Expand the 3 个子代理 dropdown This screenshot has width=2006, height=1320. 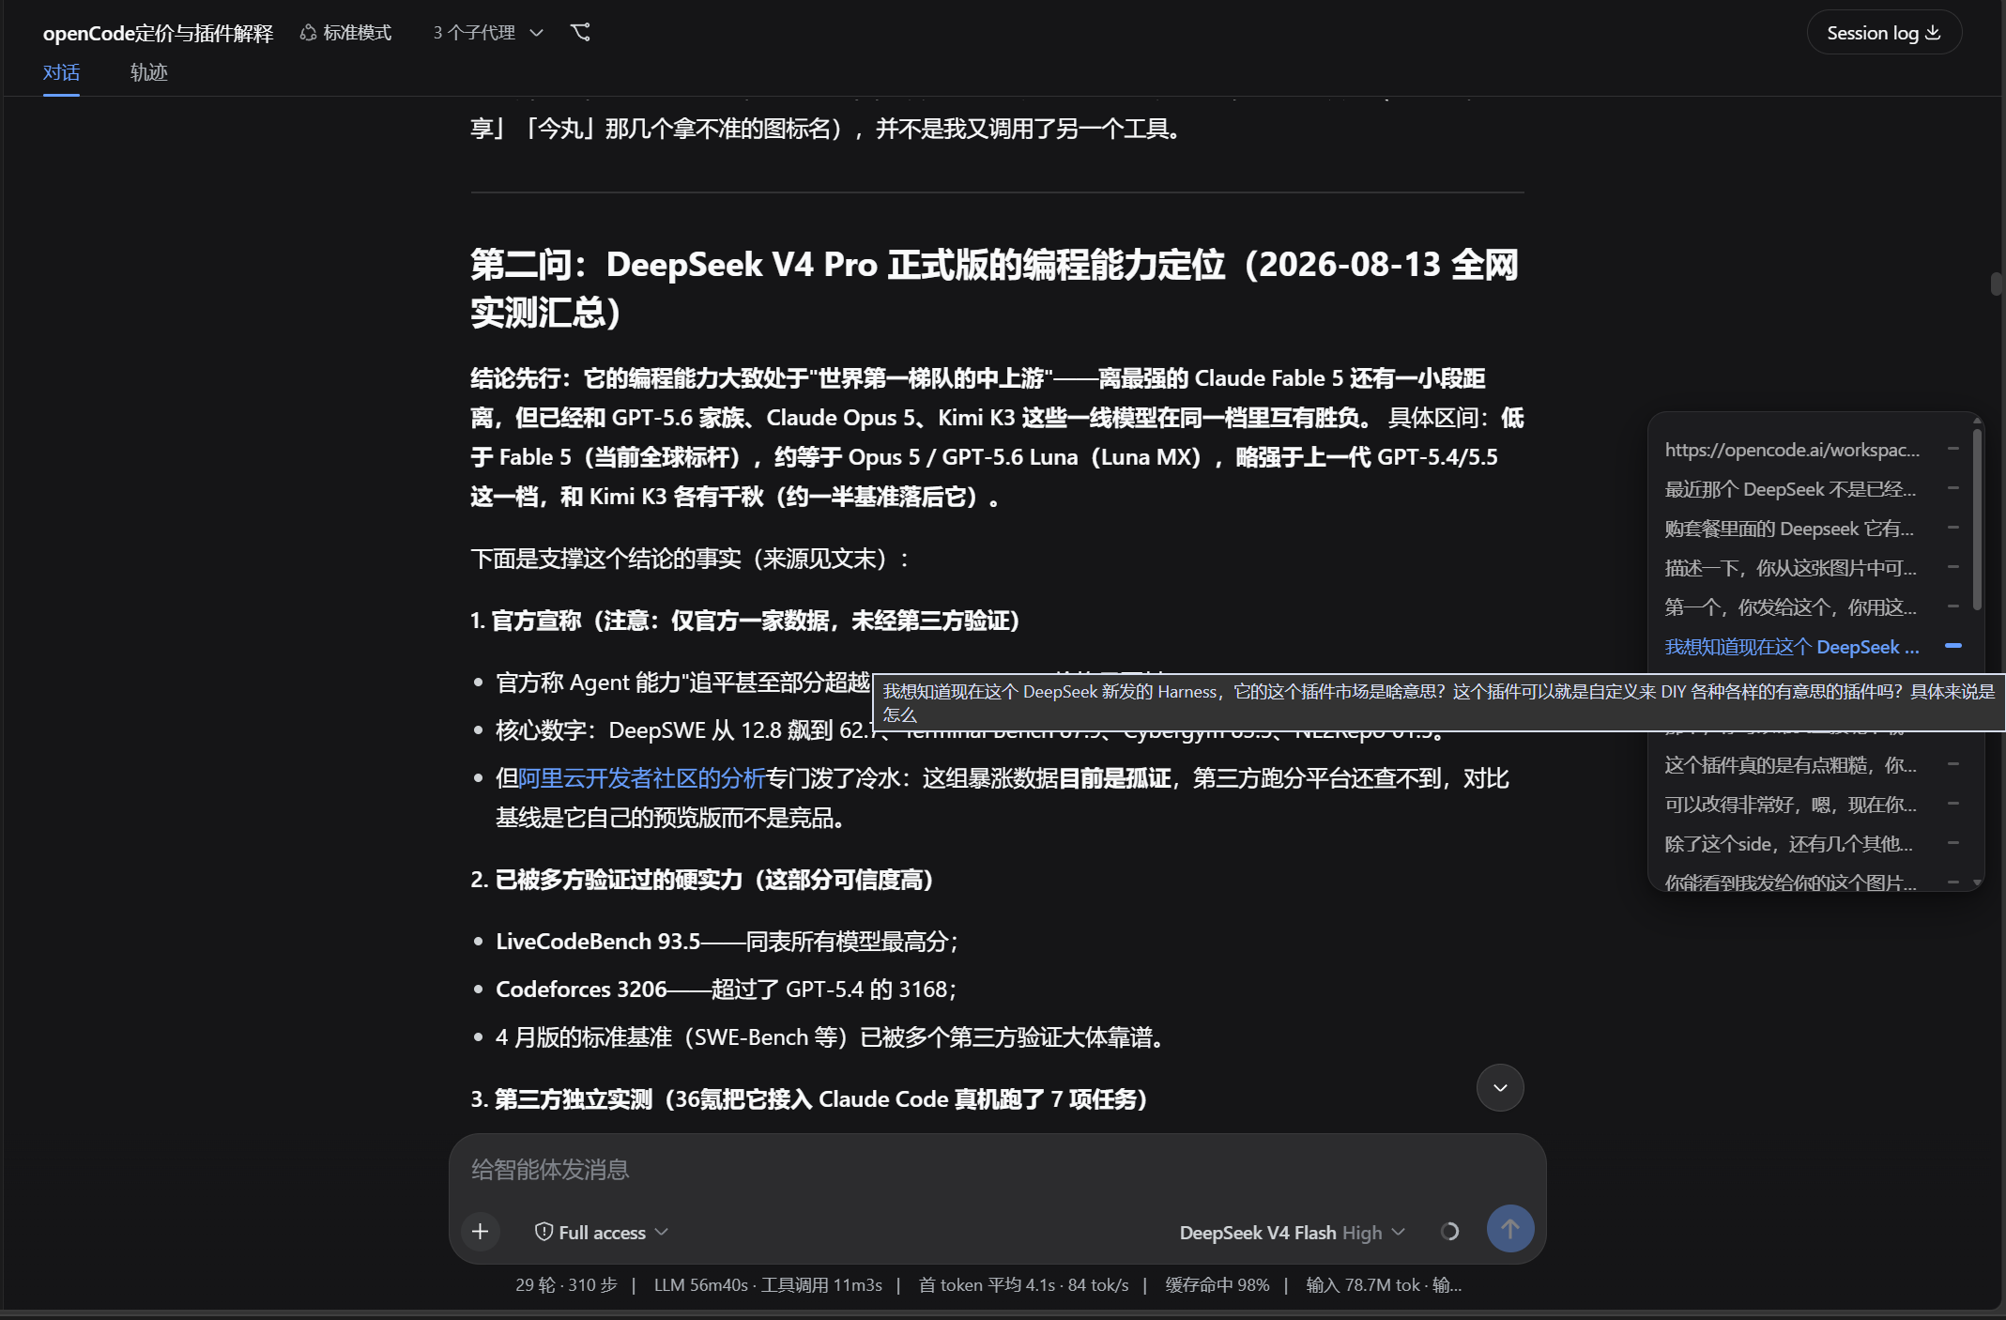coord(488,33)
